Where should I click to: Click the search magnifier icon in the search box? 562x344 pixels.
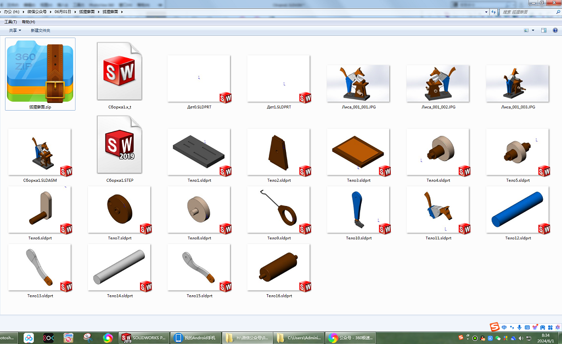[x=558, y=12]
